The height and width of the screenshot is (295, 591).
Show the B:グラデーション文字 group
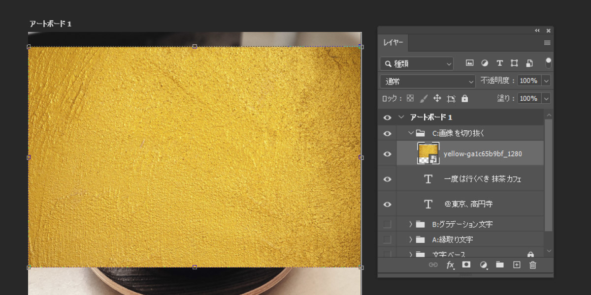tap(387, 224)
